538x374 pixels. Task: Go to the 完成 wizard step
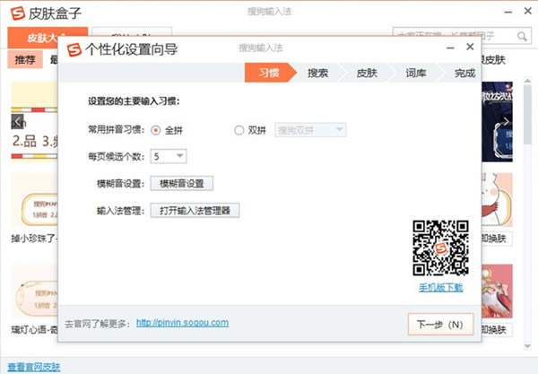click(x=464, y=73)
